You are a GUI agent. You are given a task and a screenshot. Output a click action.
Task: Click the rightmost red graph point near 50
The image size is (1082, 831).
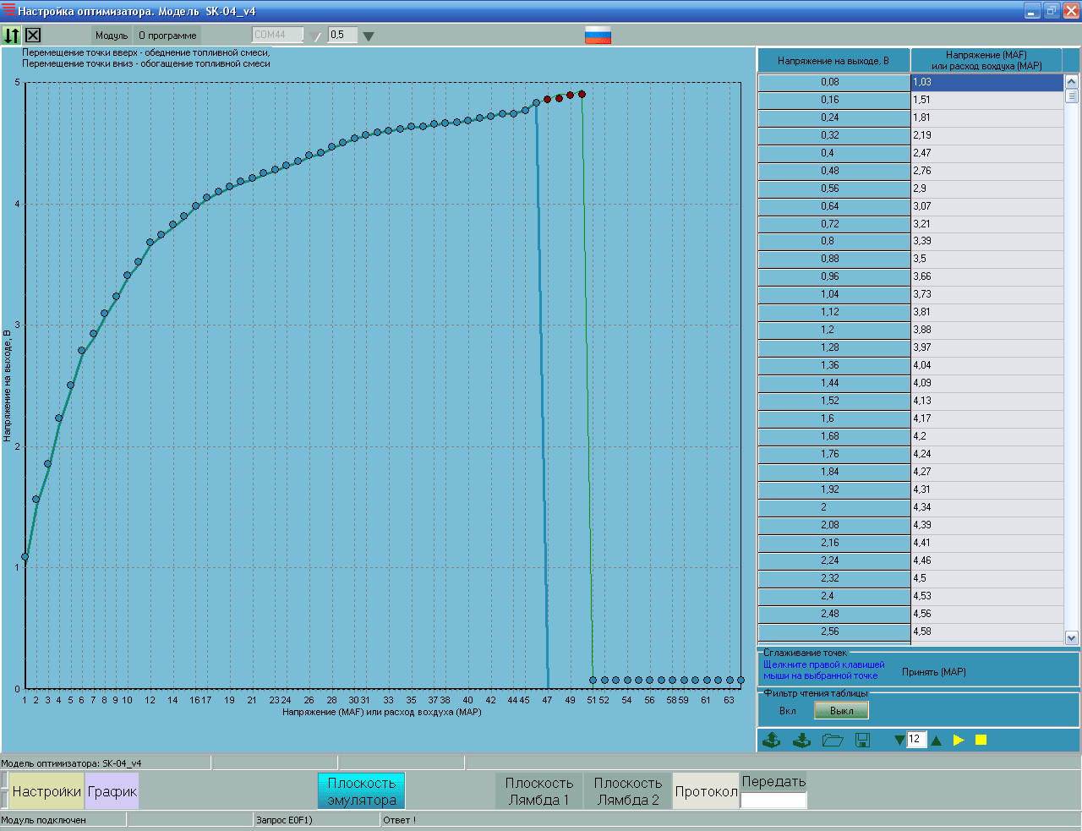(582, 95)
